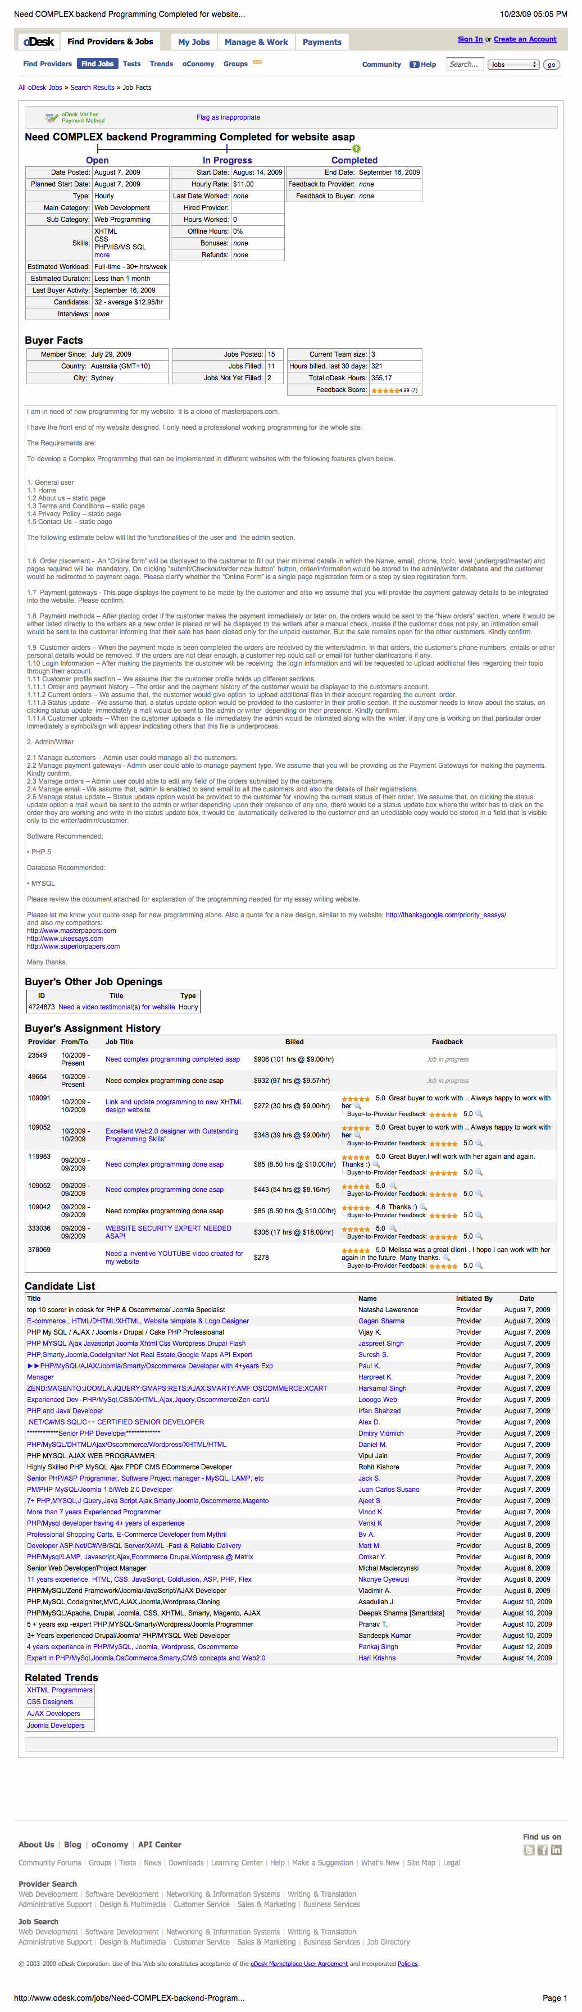The height and width of the screenshot is (2012, 582).
Task: Open http://www.masterpapers.com link
Action: click(x=71, y=930)
